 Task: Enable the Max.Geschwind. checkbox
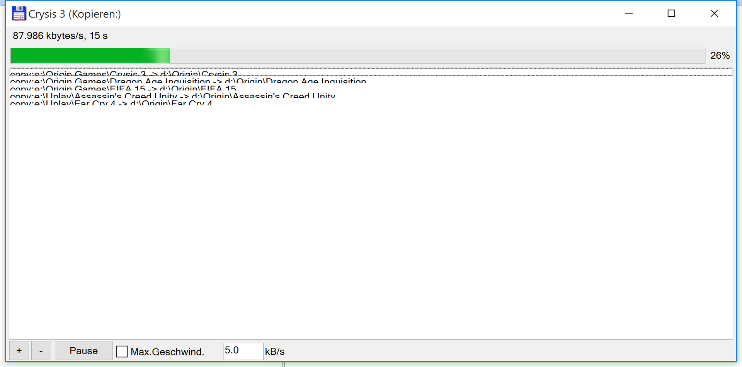click(122, 352)
